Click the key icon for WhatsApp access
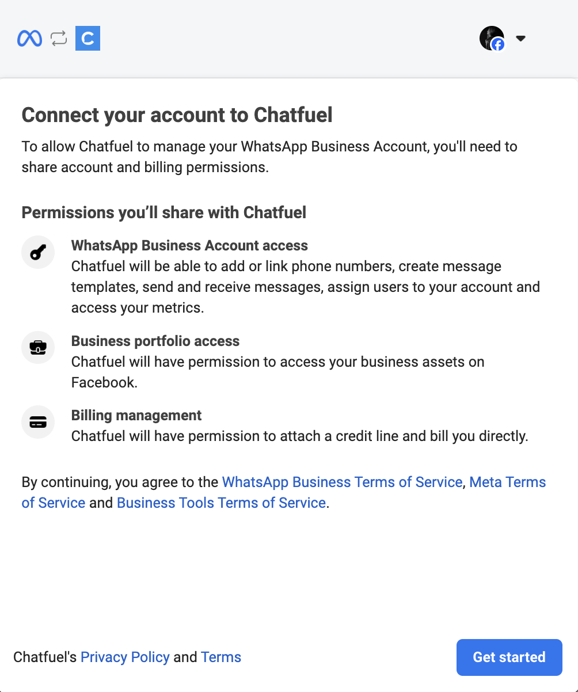 38,252
